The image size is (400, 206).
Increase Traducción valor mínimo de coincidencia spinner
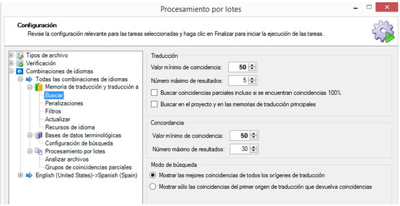coord(252,66)
